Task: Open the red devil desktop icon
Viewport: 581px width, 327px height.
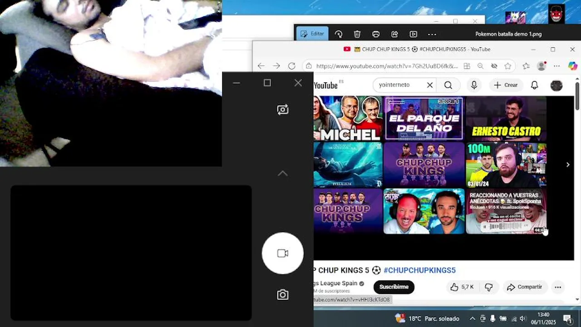Action: [556, 14]
